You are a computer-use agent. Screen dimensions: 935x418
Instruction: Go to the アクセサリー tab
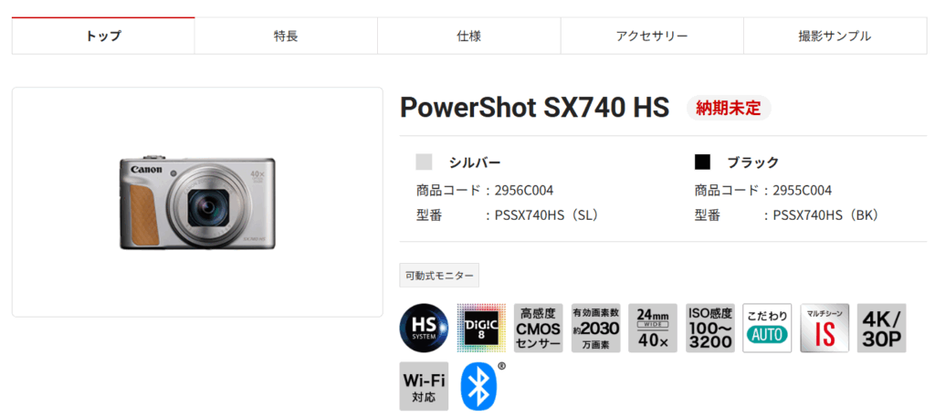(652, 36)
